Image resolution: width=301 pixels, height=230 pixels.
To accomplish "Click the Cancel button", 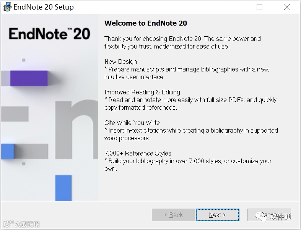I will (x=269, y=215).
